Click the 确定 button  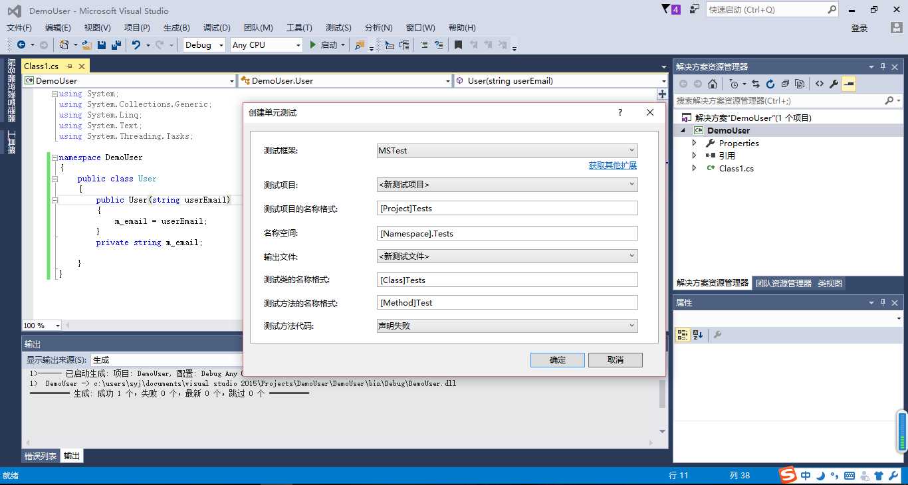point(558,360)
